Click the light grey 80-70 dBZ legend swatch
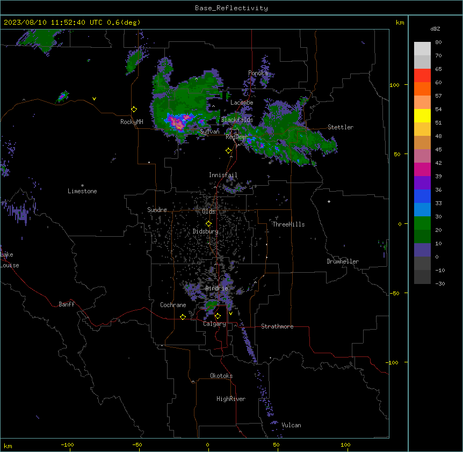 point(422,49)
